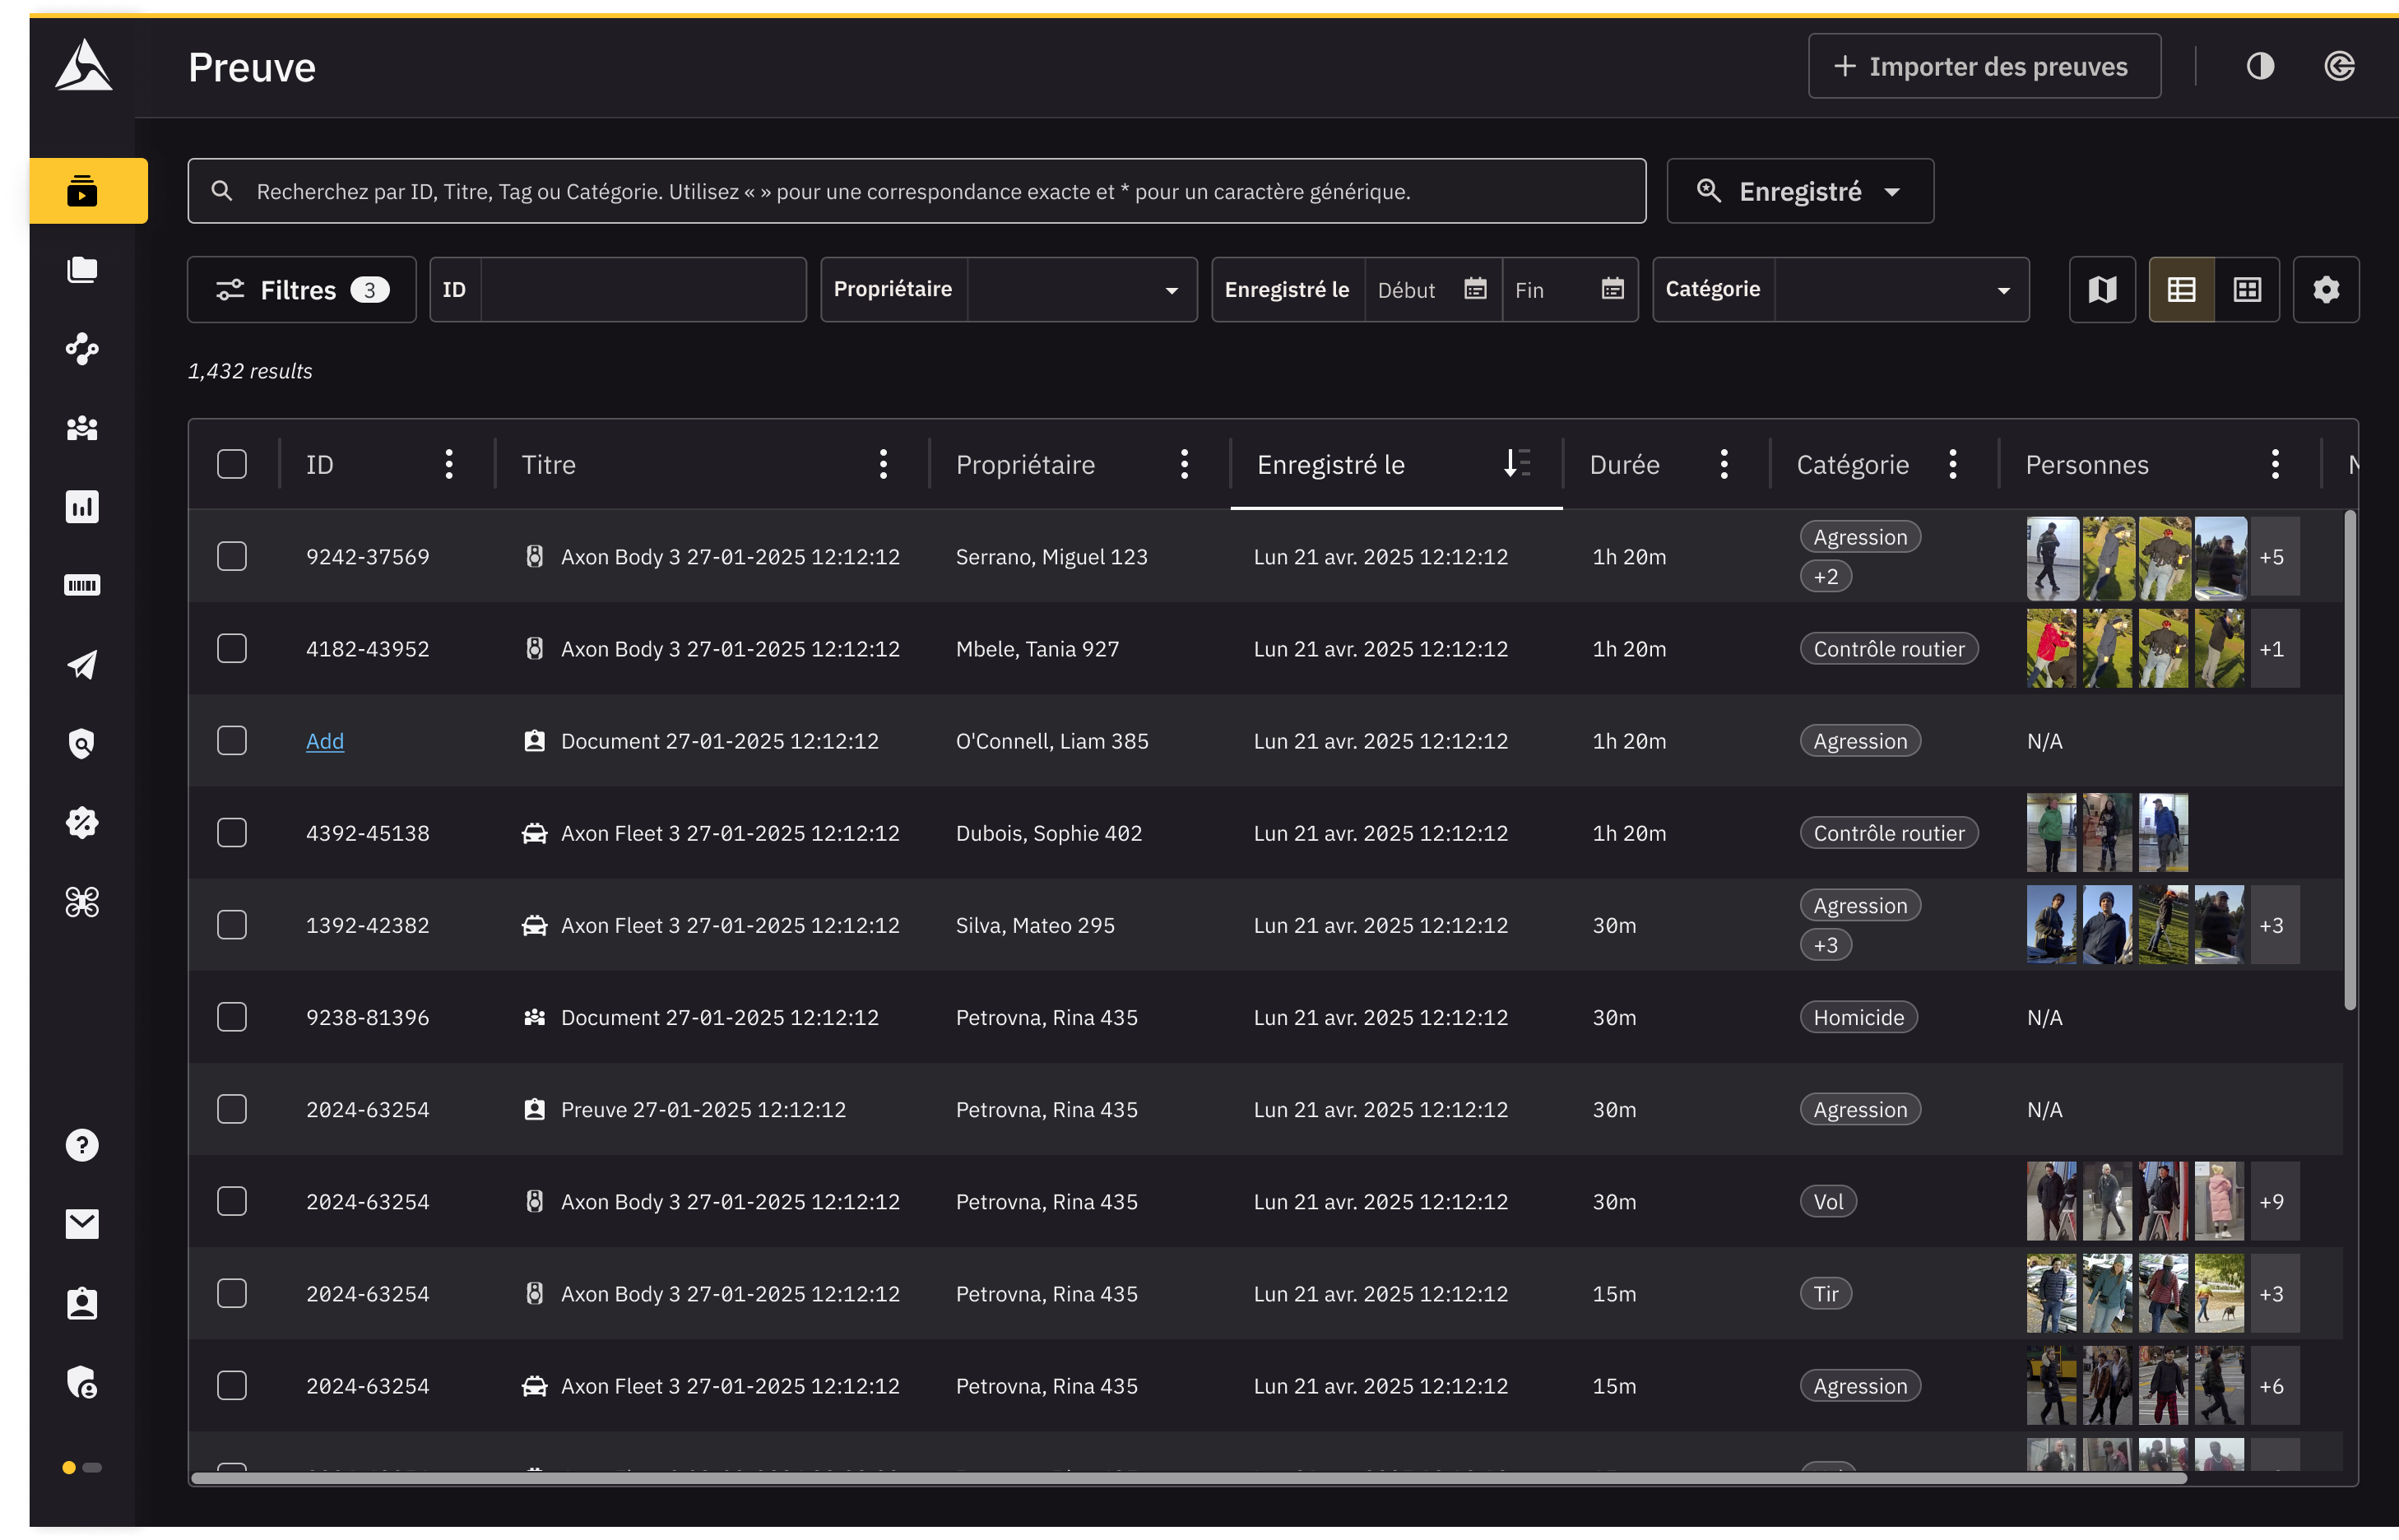Open Titre column options menu
2399x1540 pixels.
(883, 464)
